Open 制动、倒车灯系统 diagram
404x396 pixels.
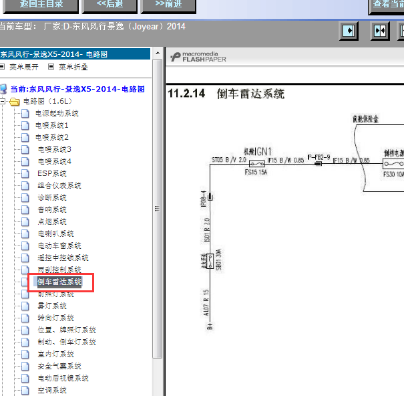pyautogui.click(x=67, y=342)
